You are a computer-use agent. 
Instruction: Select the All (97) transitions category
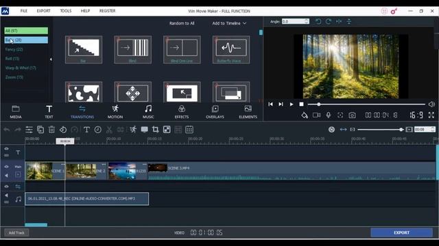coord(26,31)
